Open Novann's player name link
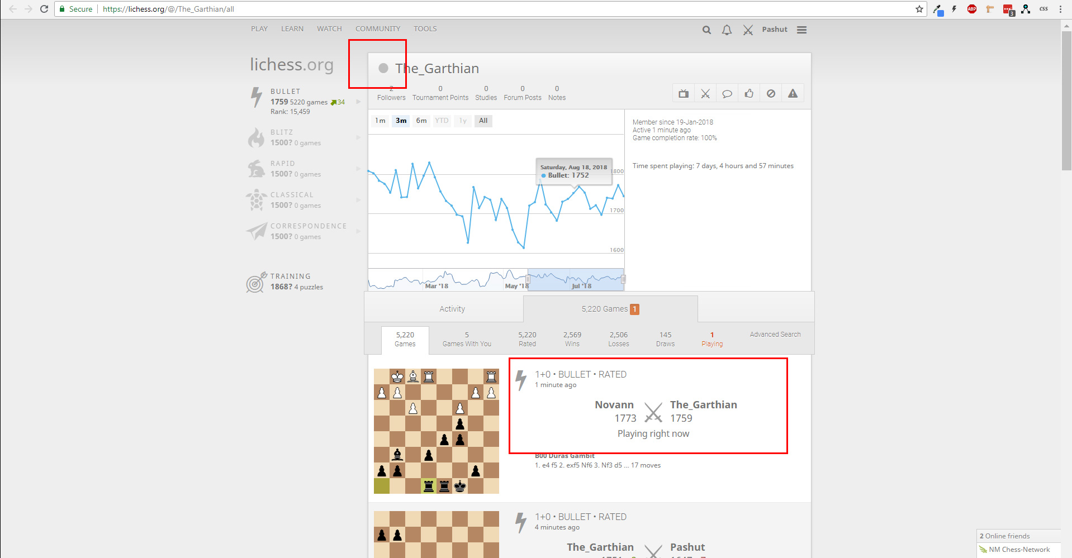Screen dimensions: 1072x558 pos(614,405)
